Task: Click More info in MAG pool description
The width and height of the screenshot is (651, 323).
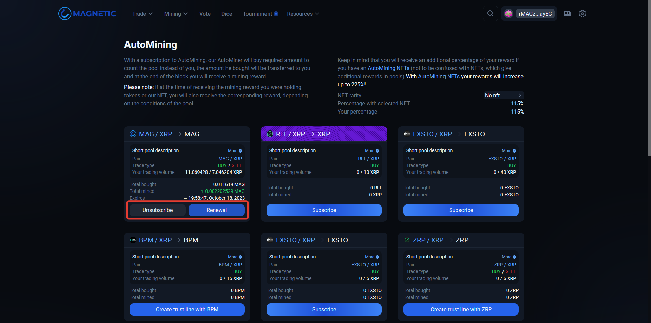Action: tap(235, 151)
